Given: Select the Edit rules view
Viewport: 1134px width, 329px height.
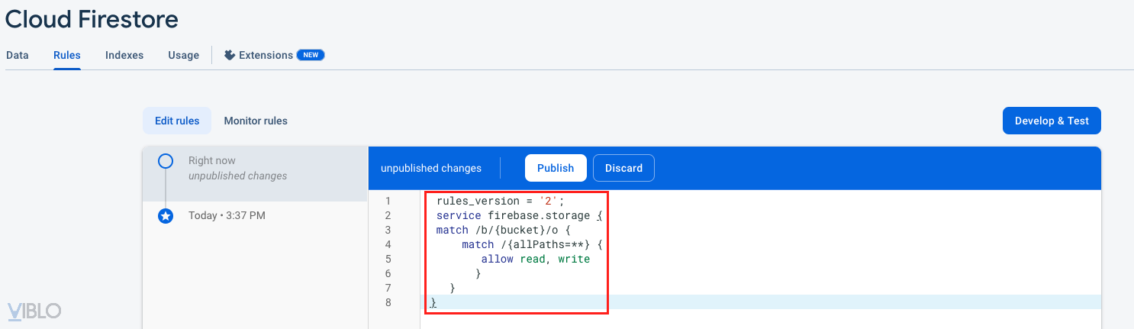Looking at the screenshot, I should pos(177,121).
